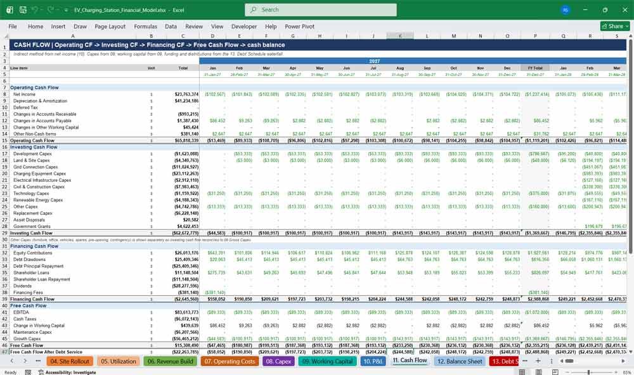
Task: Click the more sheets ellipsis right of tabs
Action: 525,361
